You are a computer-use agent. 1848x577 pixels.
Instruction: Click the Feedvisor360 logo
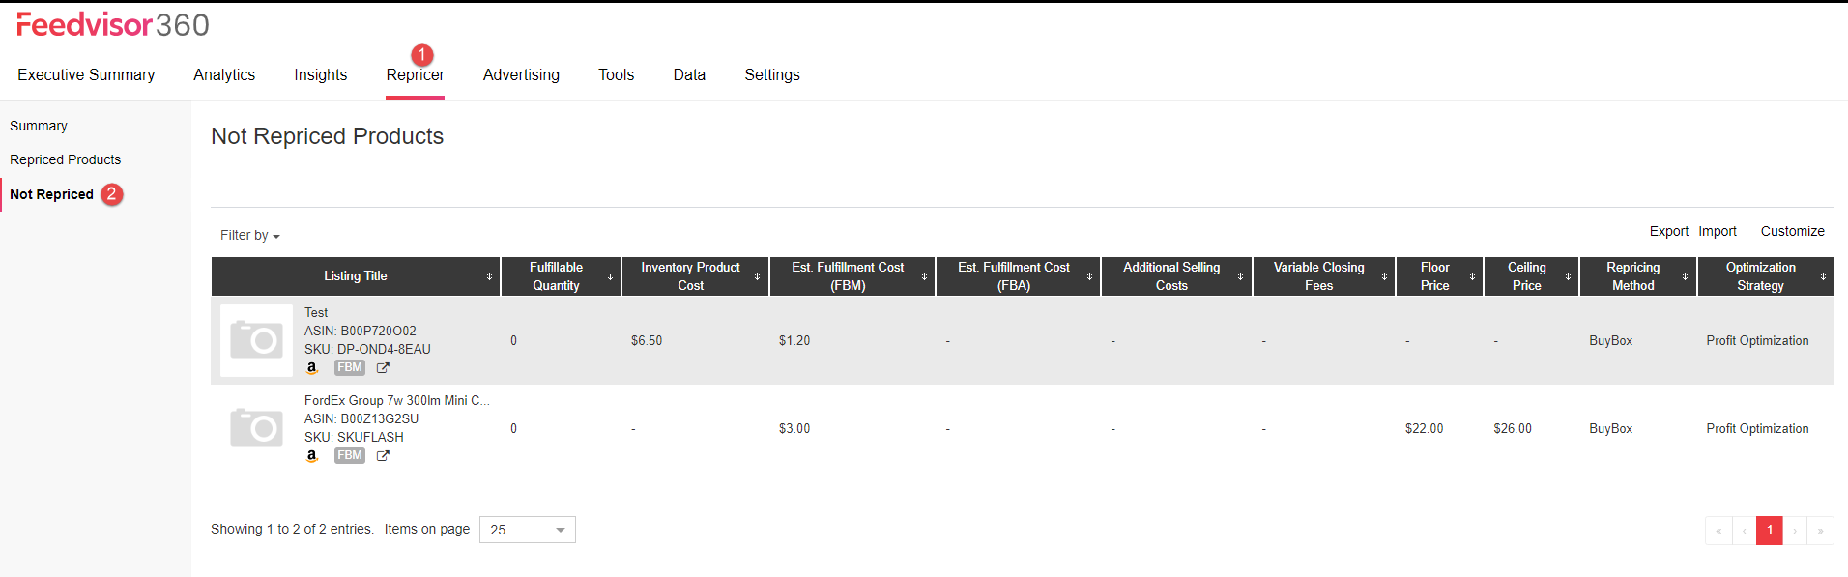(x=112, y=25)
